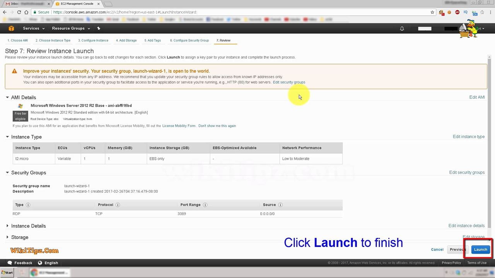Click the Edit instance details link
The image size is (495, 278).
click(466, 226)
